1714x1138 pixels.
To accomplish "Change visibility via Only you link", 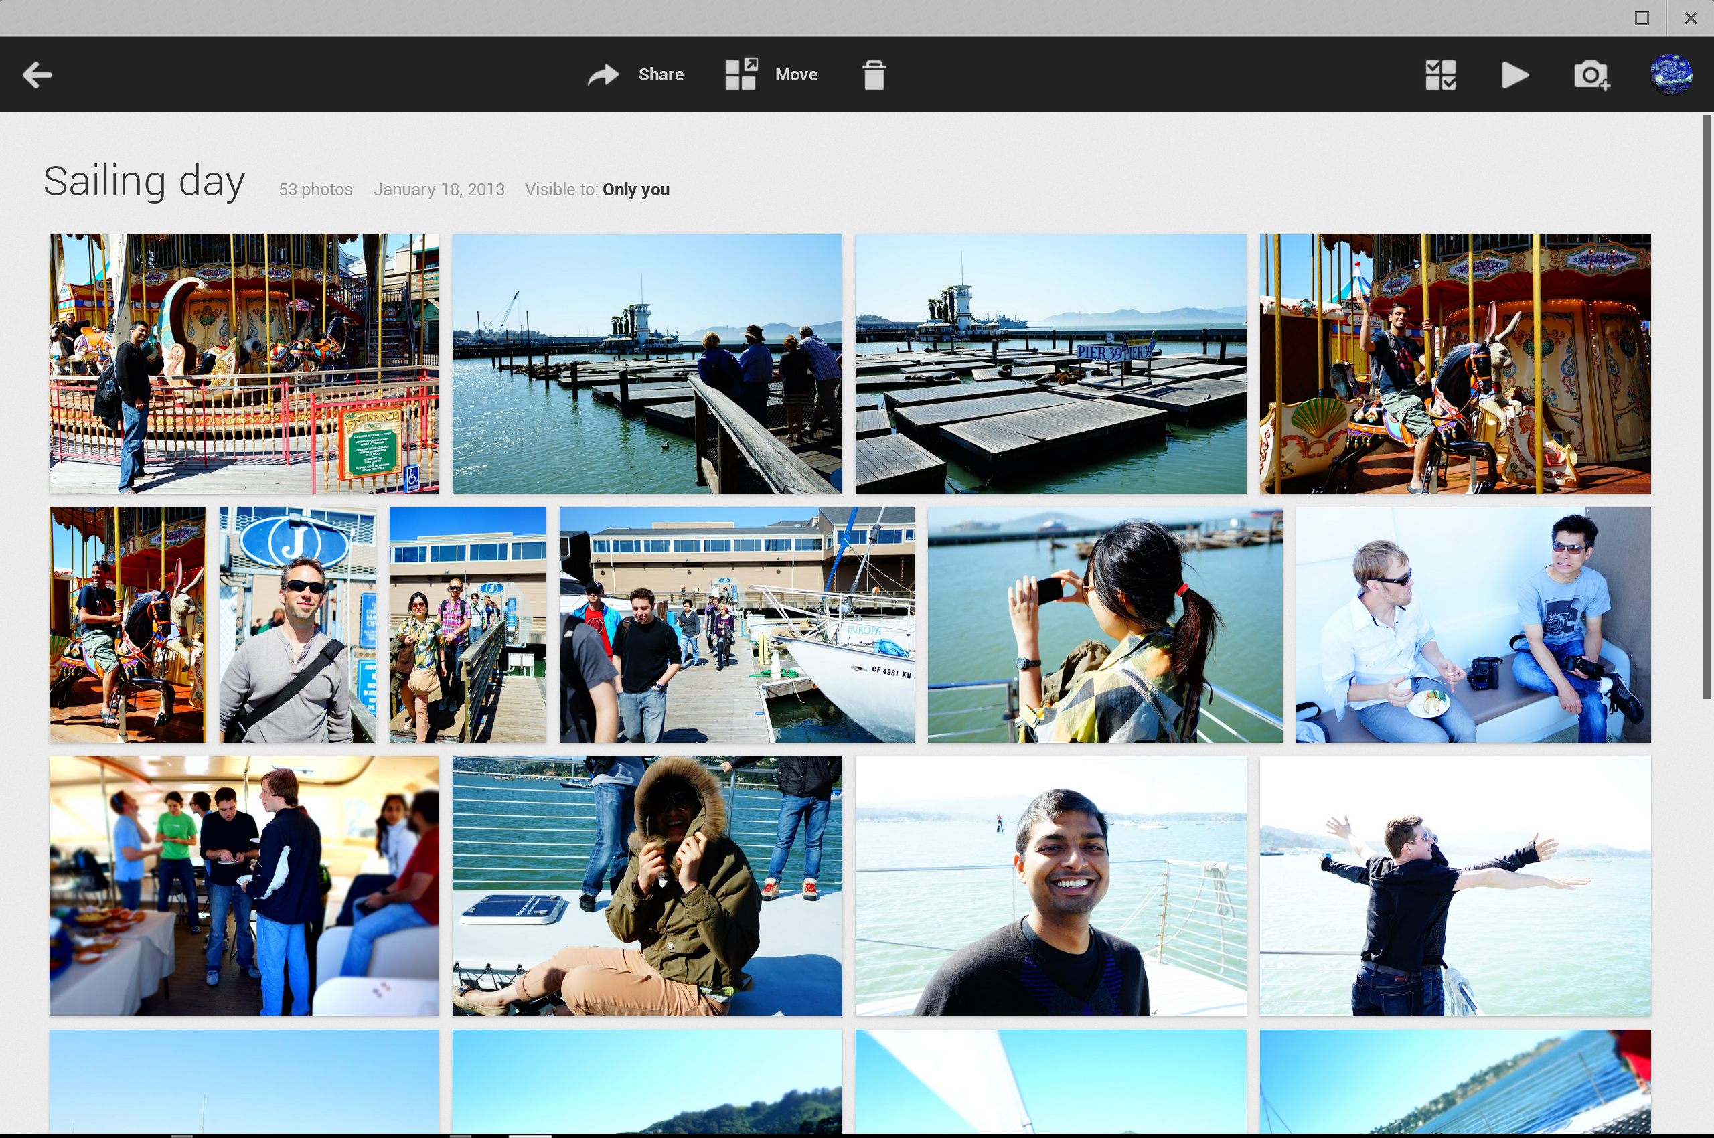I will pyautogui.click(x=636, y=189).
